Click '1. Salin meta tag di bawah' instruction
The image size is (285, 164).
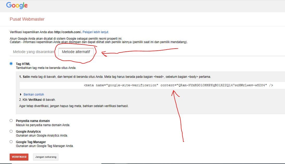(115, 77)
